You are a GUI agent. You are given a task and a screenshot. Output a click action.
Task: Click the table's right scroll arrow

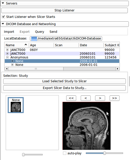point(117,69)
